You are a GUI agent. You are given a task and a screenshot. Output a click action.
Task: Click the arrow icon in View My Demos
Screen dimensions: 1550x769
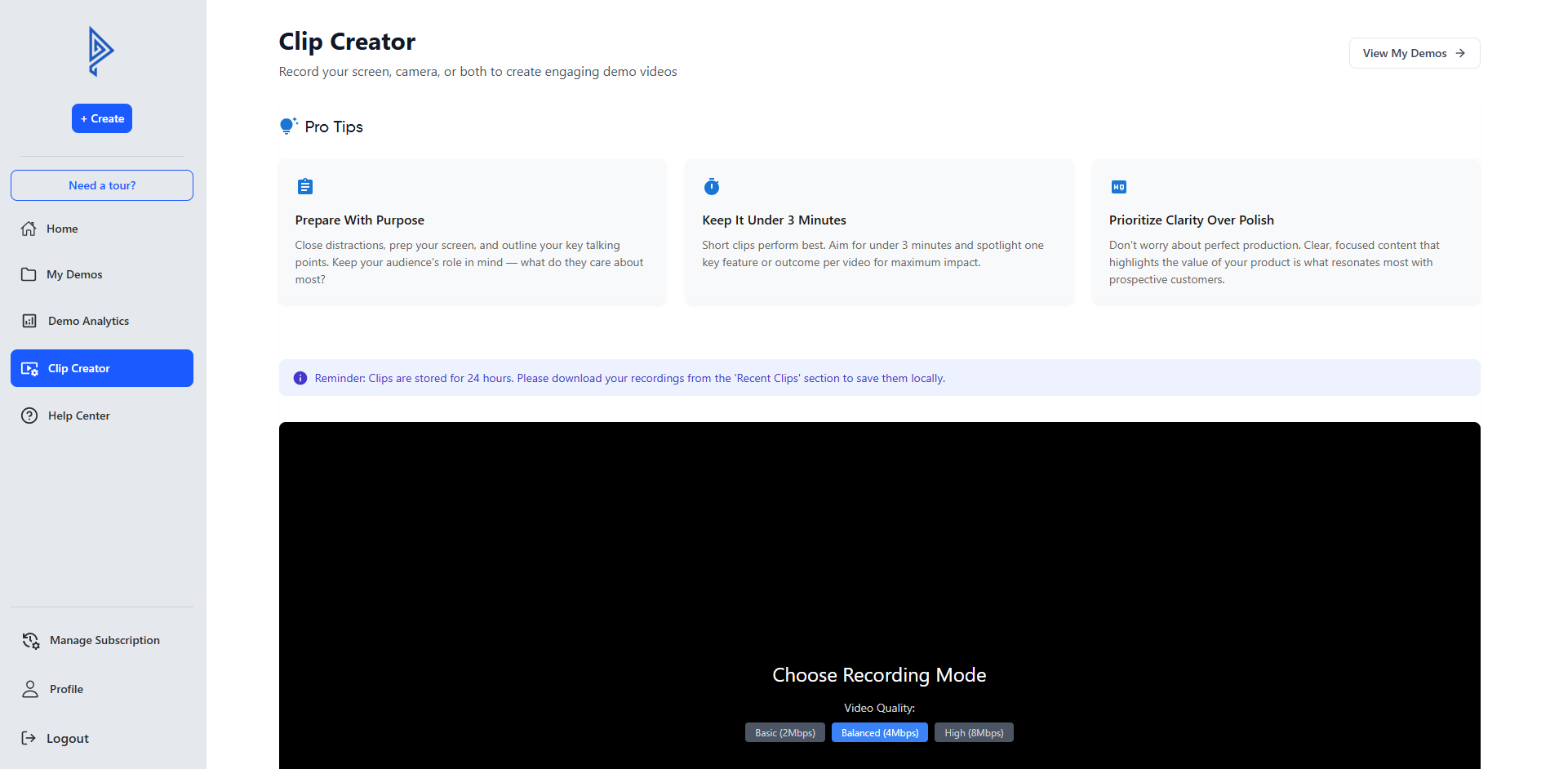click(1460, 53)
